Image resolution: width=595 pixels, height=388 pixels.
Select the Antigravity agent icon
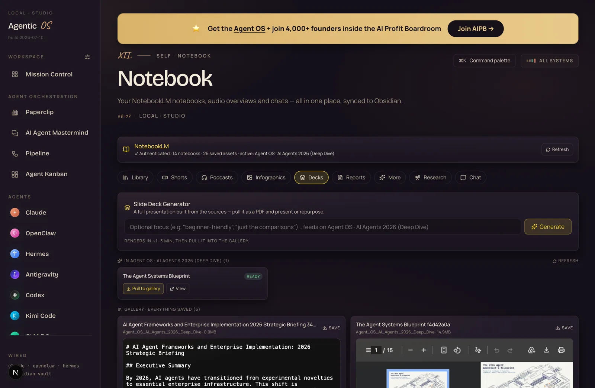(x=15, y=274)
